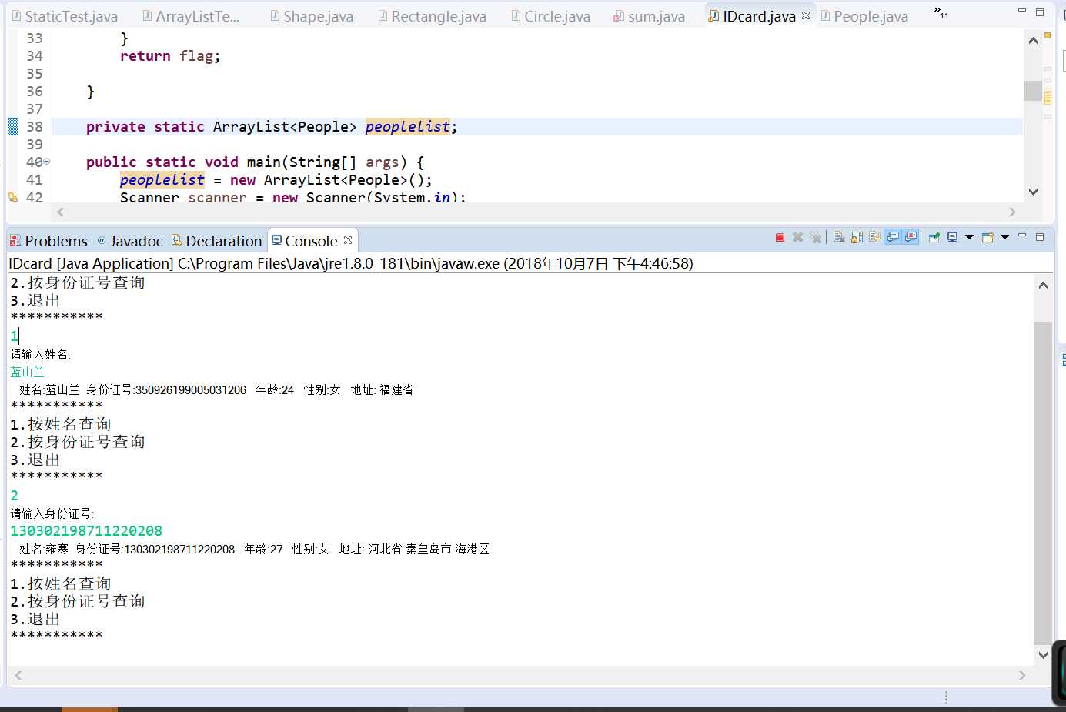The image size is (1066, 712).
Task: Click the console vertical scrollbar up arrow
Action: [1043, 286]
